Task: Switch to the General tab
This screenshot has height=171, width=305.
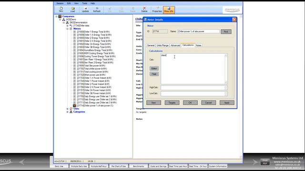Action: point(151,46)
